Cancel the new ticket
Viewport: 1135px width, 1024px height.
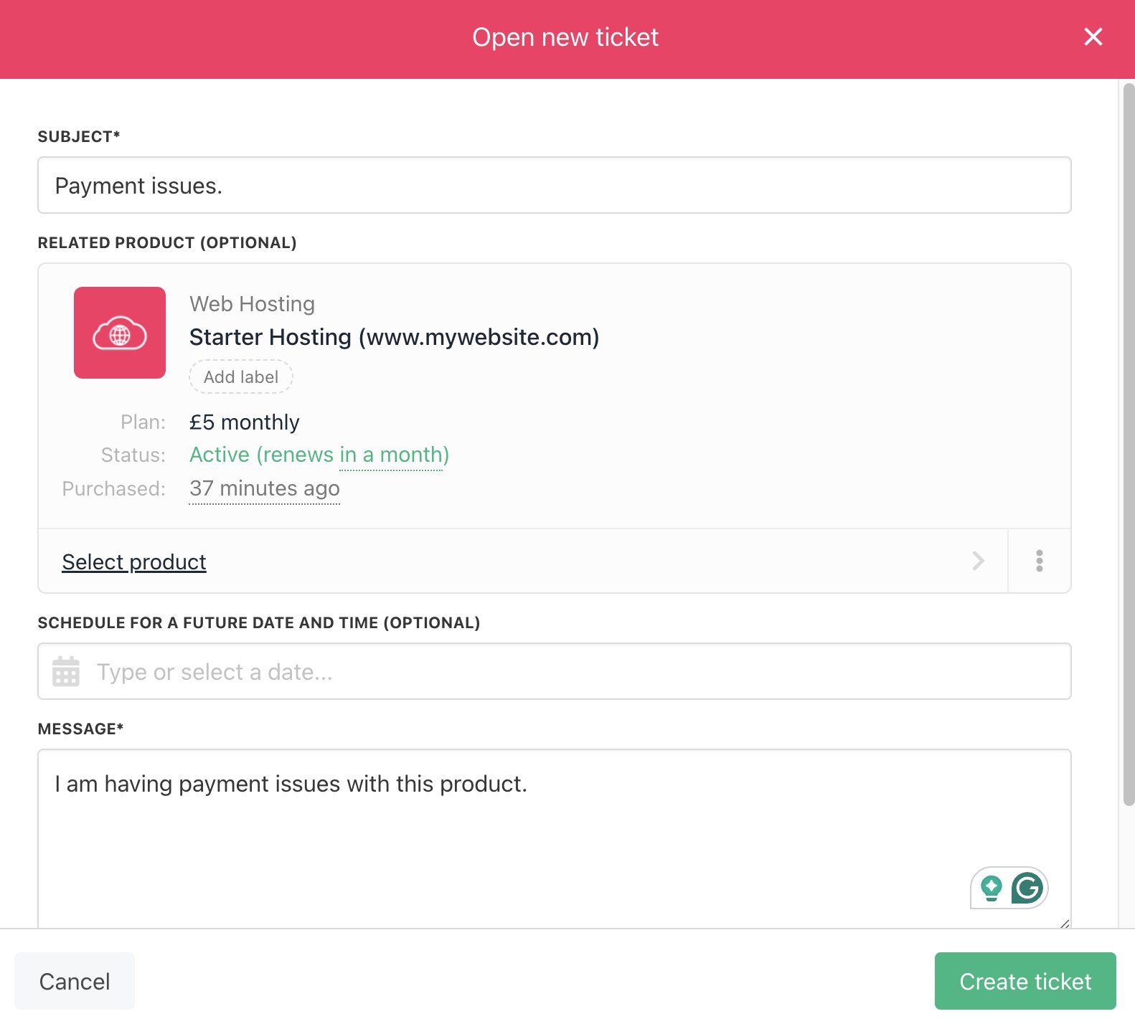coord(75,981)
